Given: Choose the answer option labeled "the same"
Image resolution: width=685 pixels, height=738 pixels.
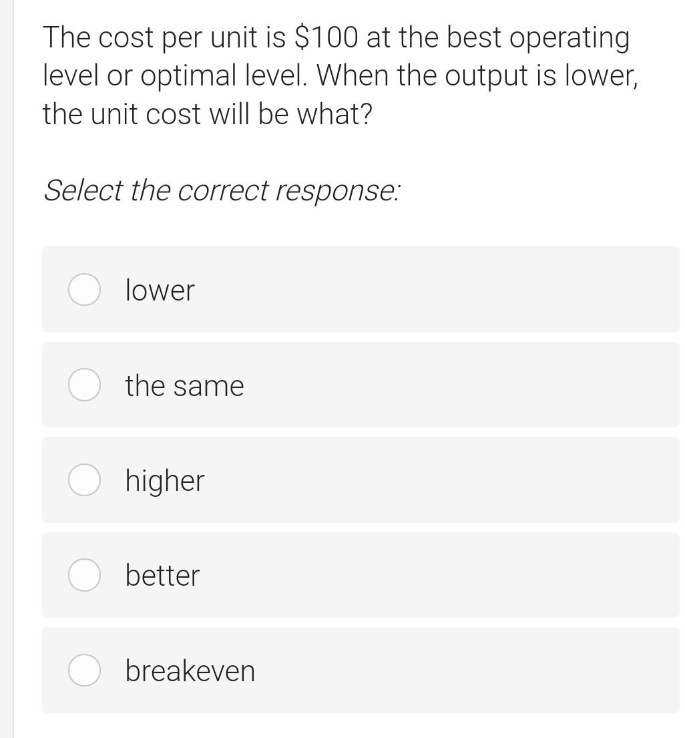Looking at the screenshot, I should 184,385.
